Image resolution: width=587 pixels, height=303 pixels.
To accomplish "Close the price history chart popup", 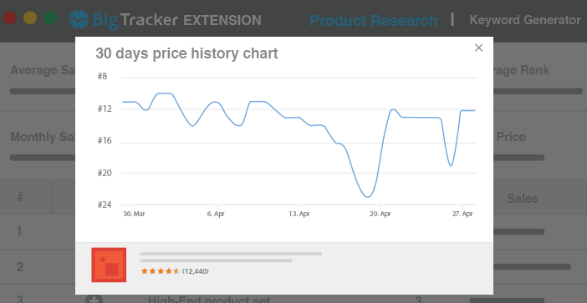I will click(478, 48).
